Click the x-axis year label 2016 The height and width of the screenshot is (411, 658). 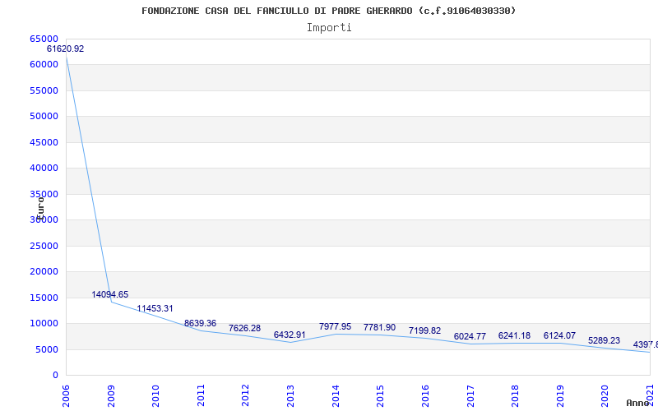pyautogui.click(x=425, y=396)
